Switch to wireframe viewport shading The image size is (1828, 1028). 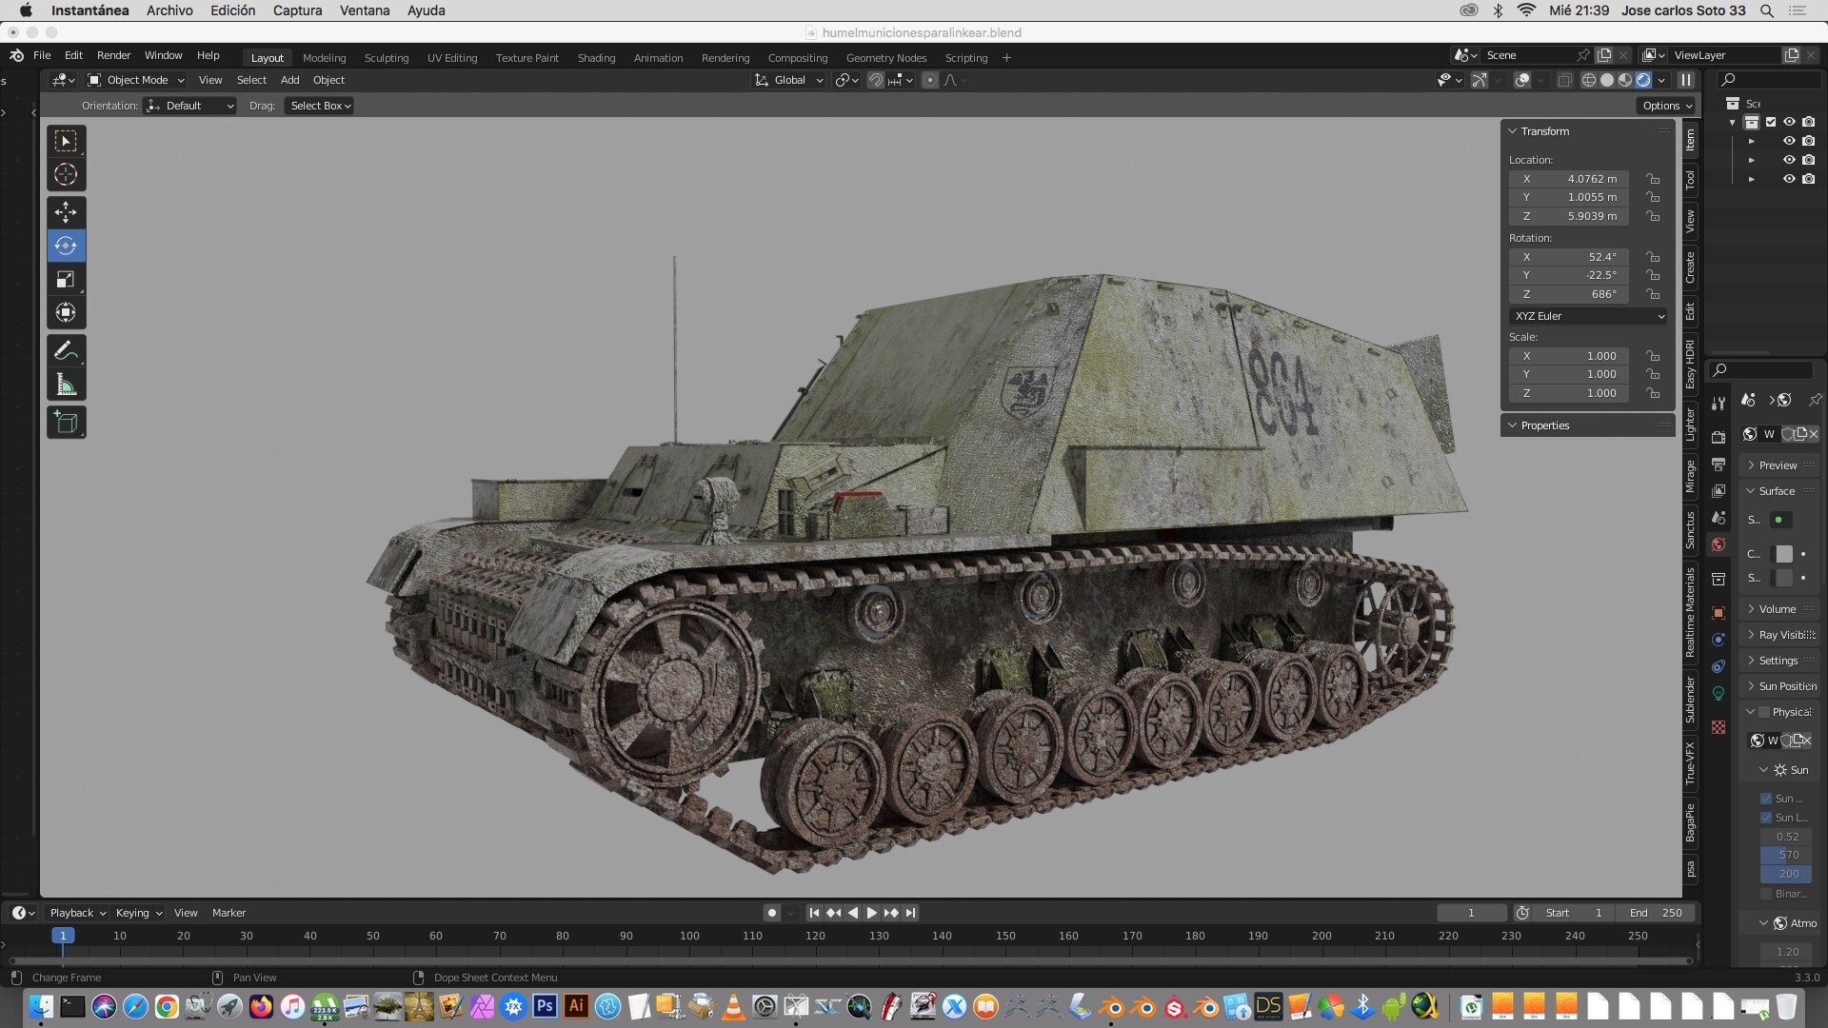(1588, 80)
